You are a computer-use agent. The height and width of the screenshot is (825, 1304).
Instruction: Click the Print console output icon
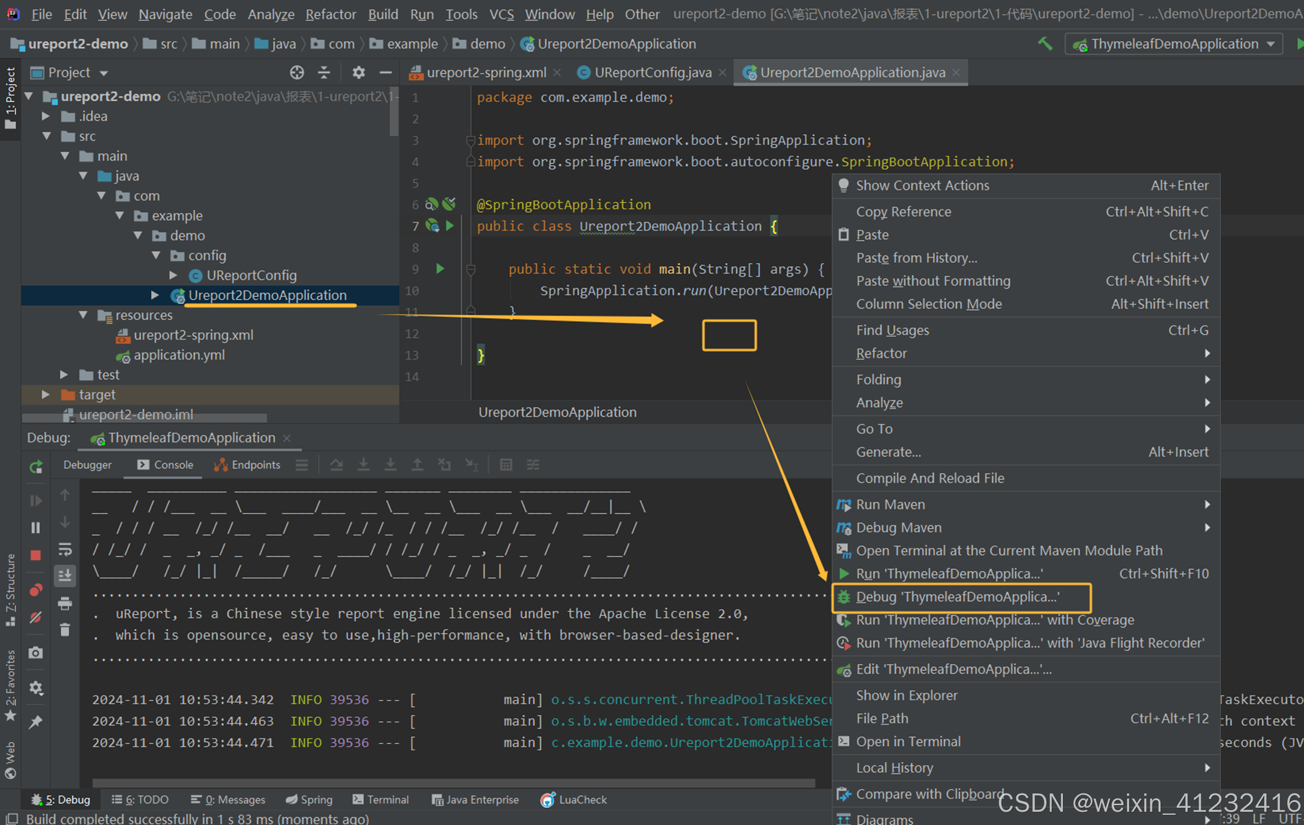coord(65,603)
